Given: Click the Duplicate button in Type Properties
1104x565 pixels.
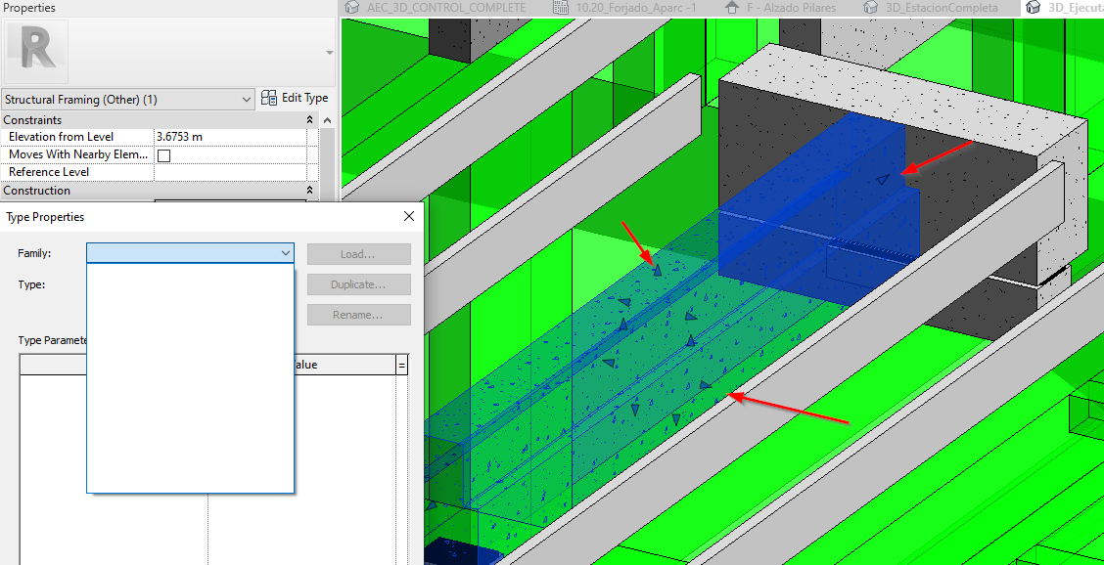Looking at the screenshot, I should click(358, 283).
